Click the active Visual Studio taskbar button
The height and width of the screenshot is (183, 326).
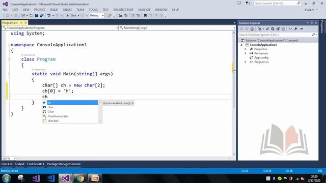coord(66,178)
